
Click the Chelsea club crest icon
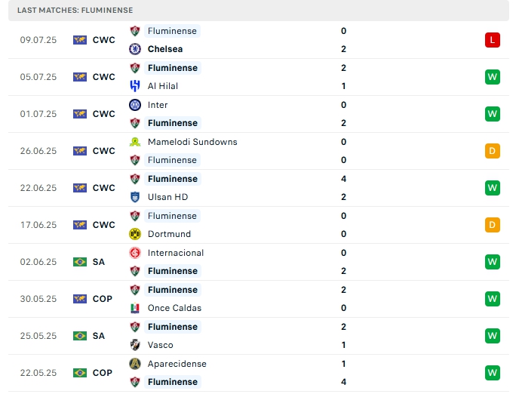[x=135, y=49]
